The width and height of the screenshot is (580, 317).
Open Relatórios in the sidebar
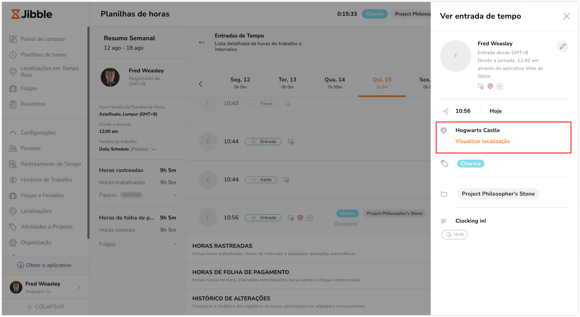(33, 104)
